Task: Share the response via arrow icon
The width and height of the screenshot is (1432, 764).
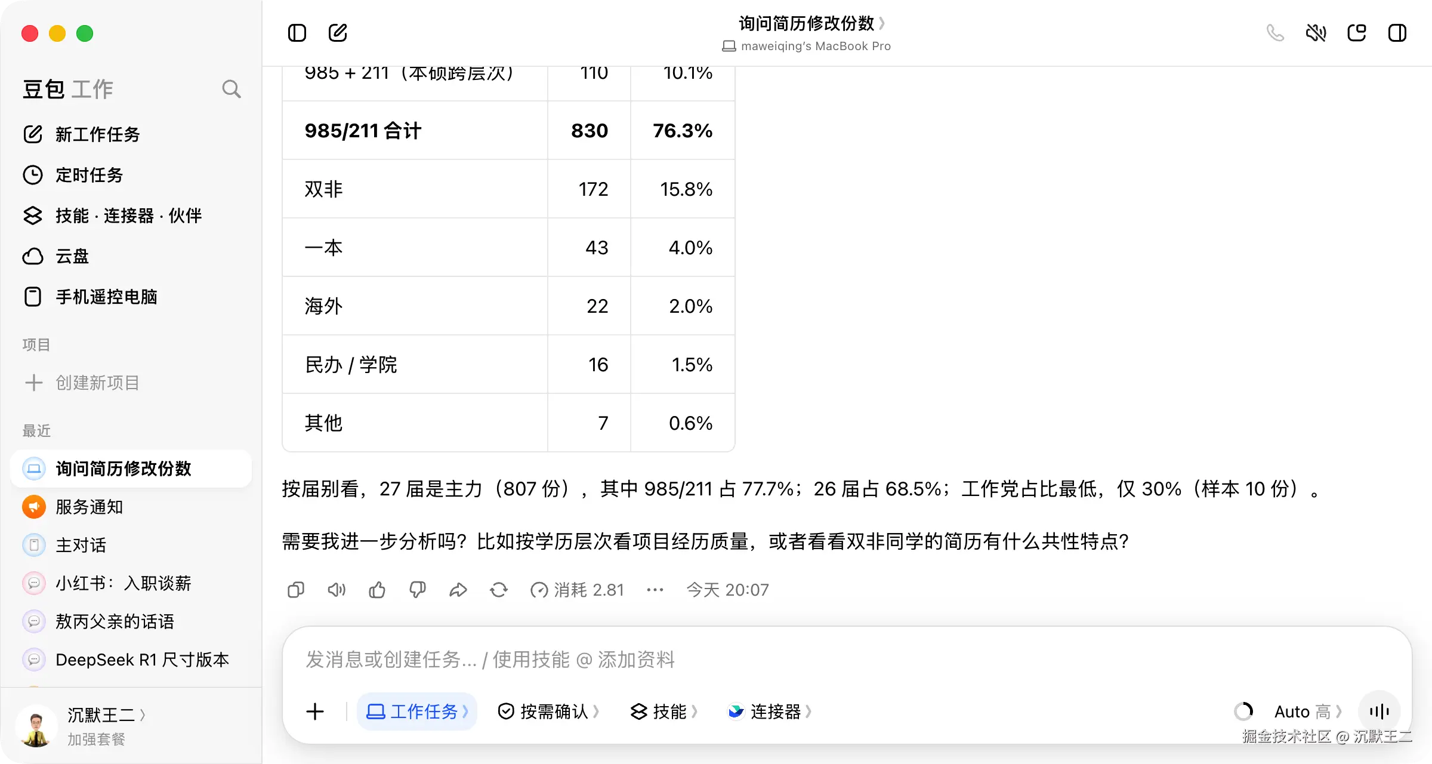Action: click(458, 590)
